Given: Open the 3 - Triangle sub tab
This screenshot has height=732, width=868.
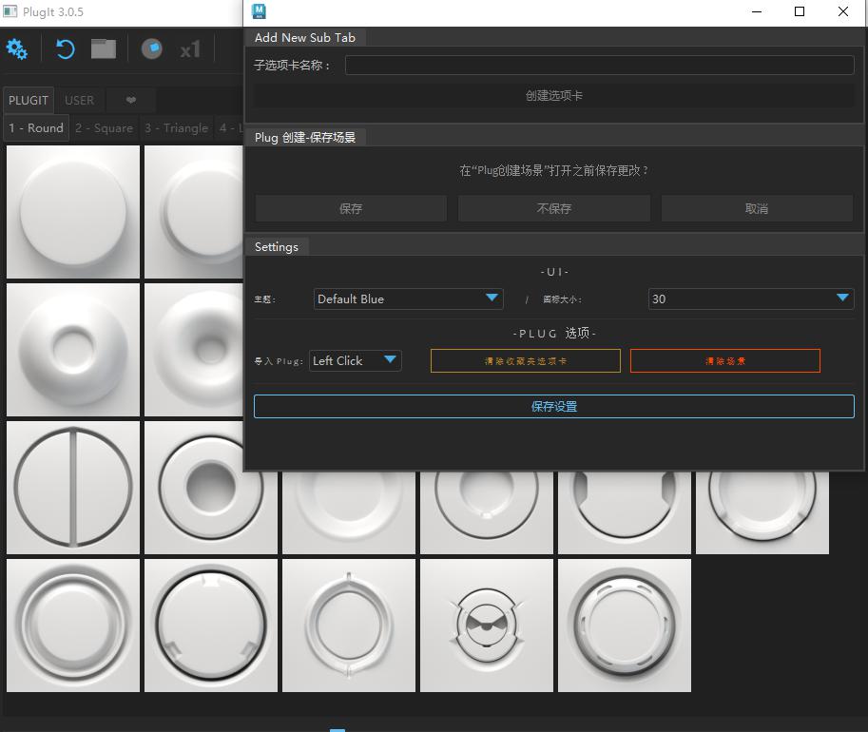Looking at the screenshot, I should pyautogui.click(x=176, y=128).
